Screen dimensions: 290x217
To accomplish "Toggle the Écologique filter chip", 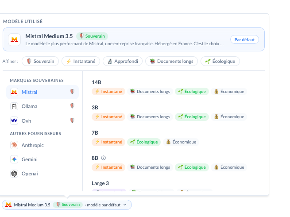I will click(220, 61).
